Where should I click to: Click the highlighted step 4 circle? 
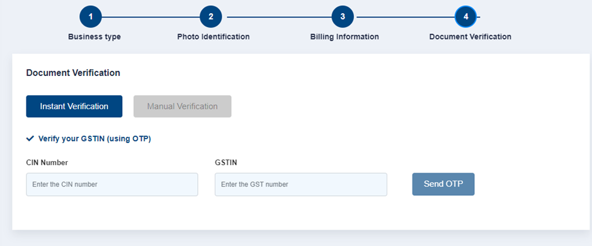pyautogui.click(x=466, y=16)
